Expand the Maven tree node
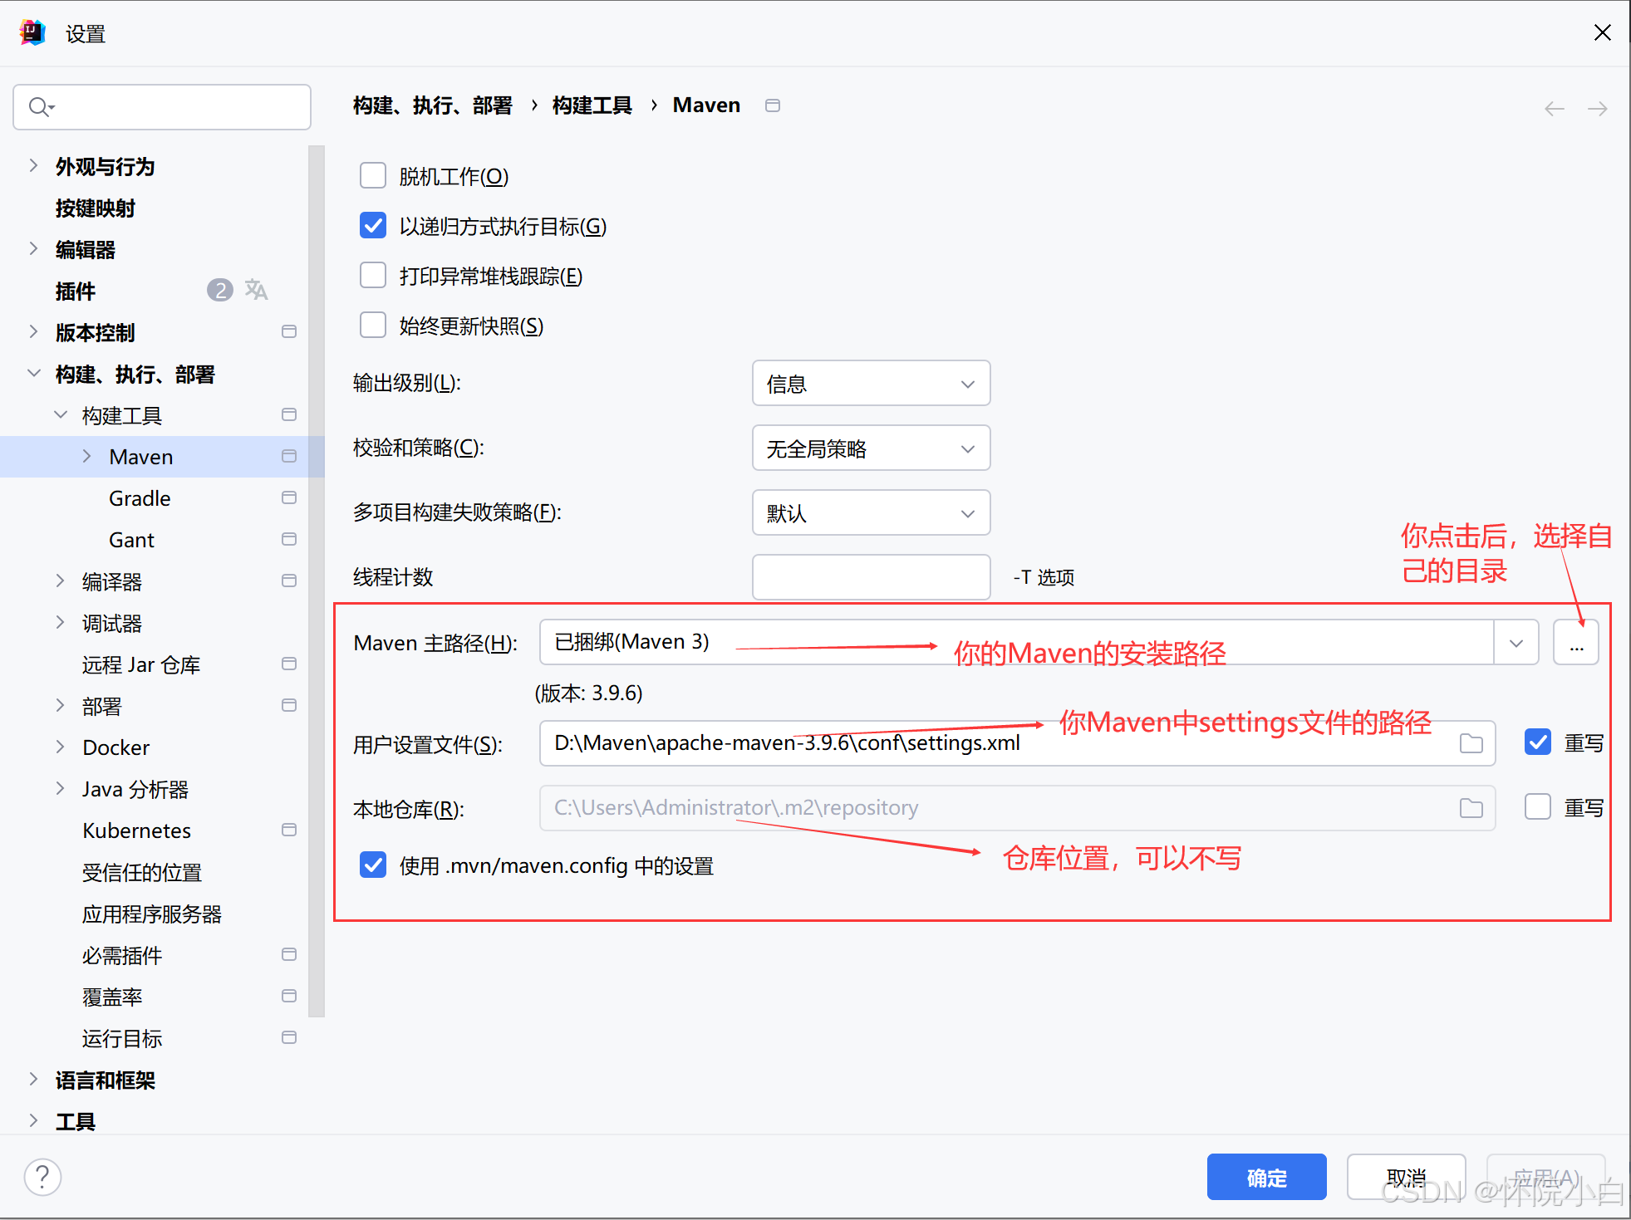 pos(87,456)
